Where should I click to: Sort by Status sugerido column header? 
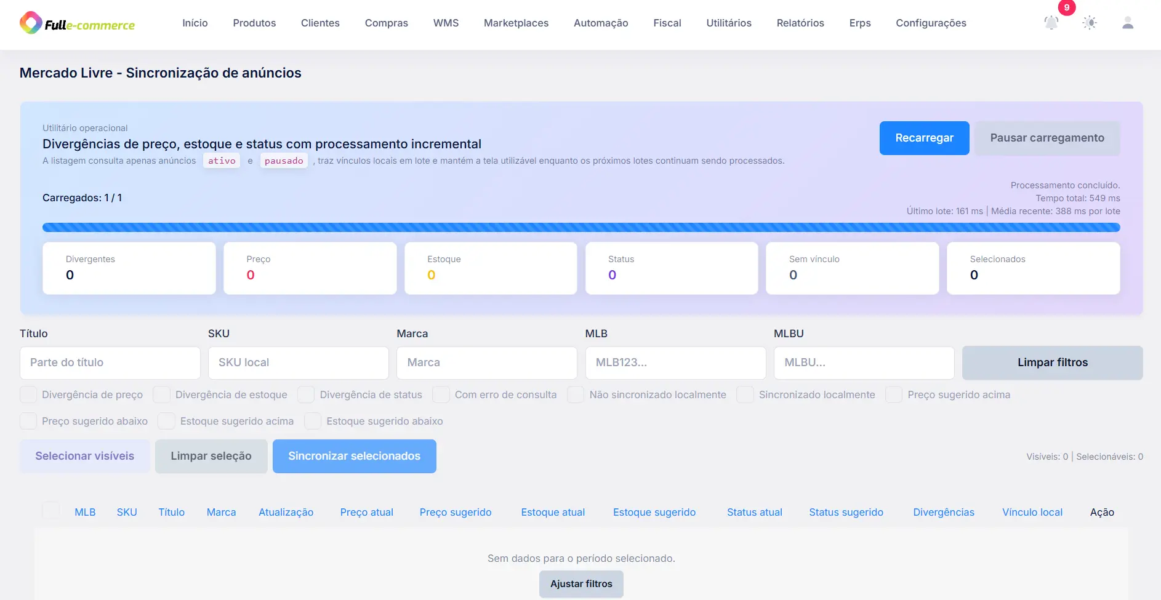pos(846,512)
